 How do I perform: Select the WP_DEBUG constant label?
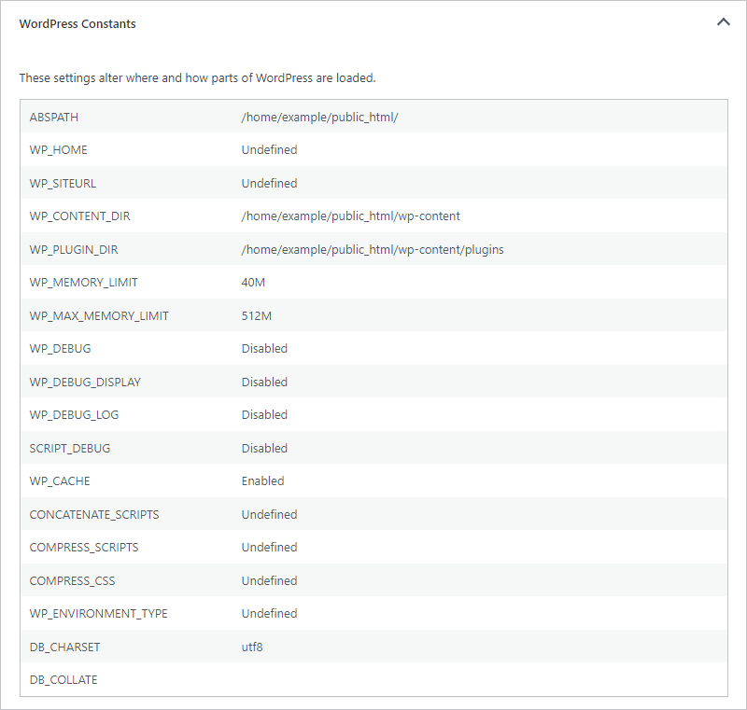[x=60, y=348]
